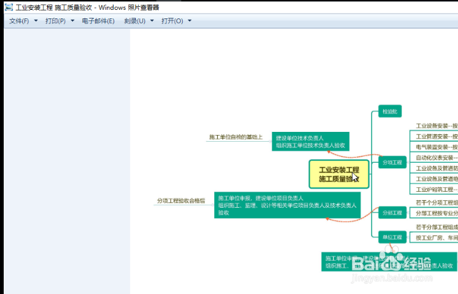Screen dimensions: 458x294
Task: Select the 单位工程 node
Action: (393, 237)
